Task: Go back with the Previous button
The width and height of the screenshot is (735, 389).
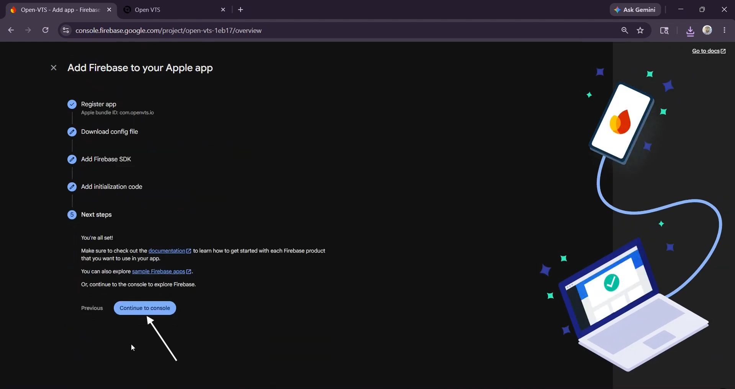Action: tap(92, 308)
